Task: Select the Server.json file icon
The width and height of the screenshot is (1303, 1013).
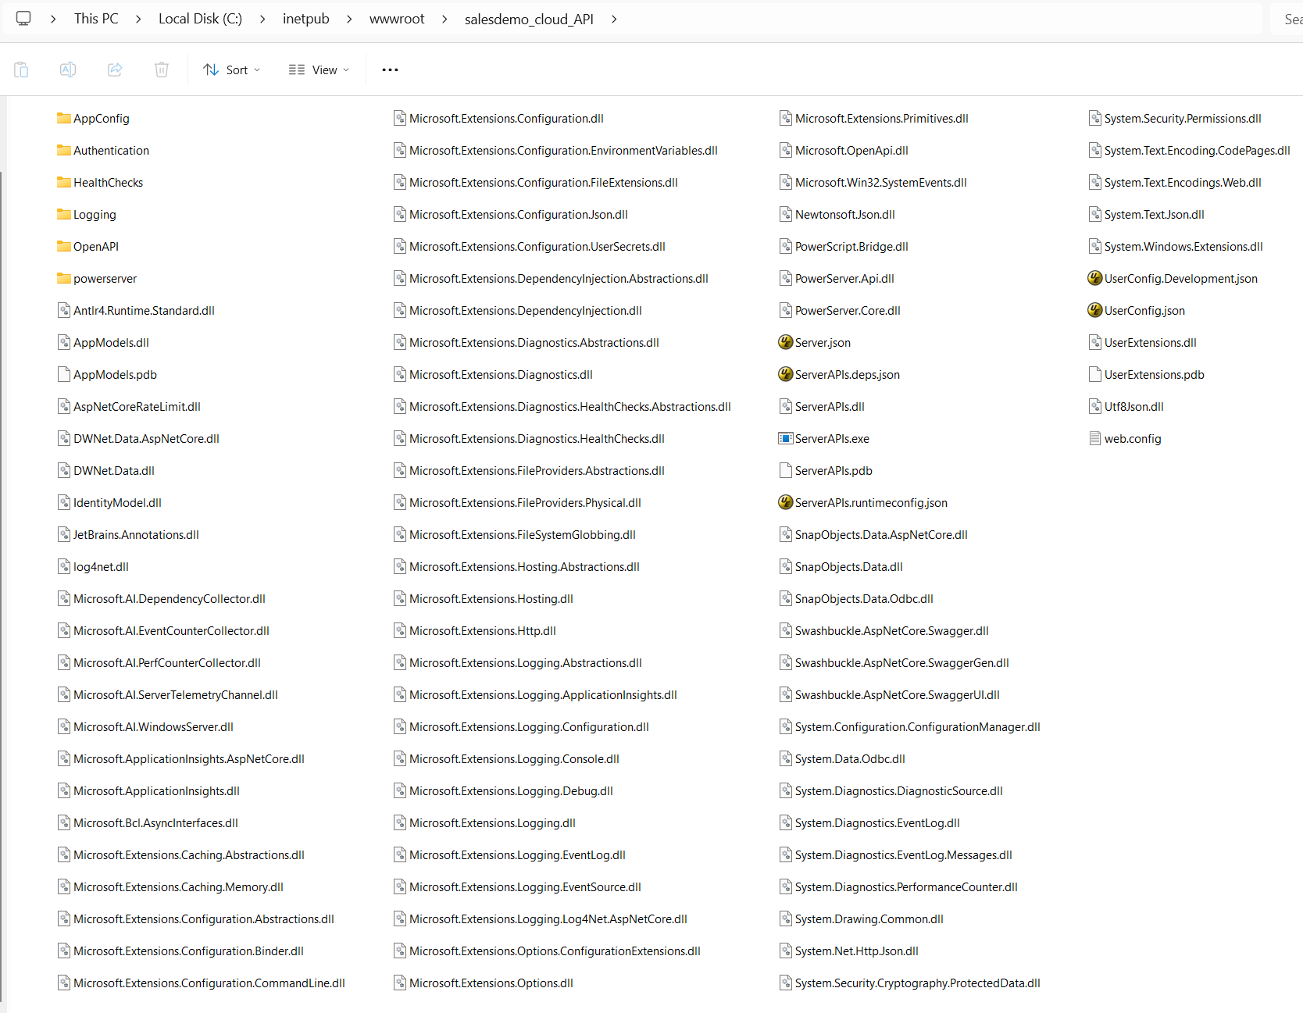Action: click(785, 343)
